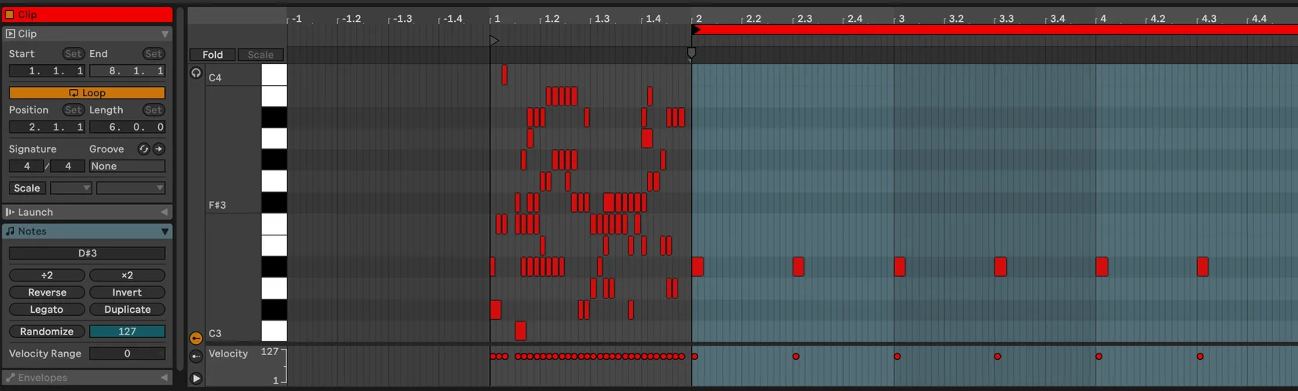The height and width of the screenshot is (391, 1298).
Task: Click the ÷2 halve tempo button
Action: click(47, 275)
